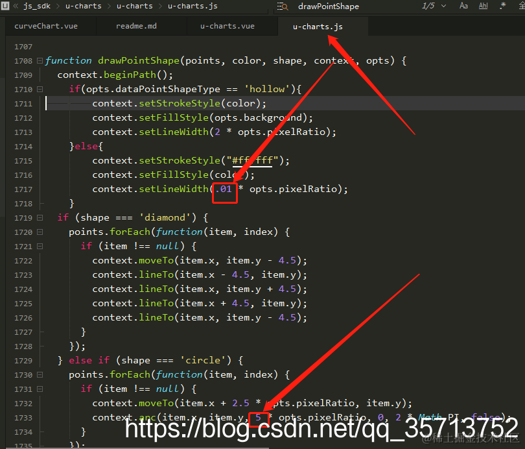The width and height of the screenshot is (525, 449).
Task: Collapse the diamond block fold at line 1719
Action: tap(40, 218)
